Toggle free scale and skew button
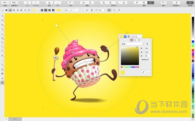Image resolution: width=195 pixels, height=121 pixels. (x=109, y=10)
